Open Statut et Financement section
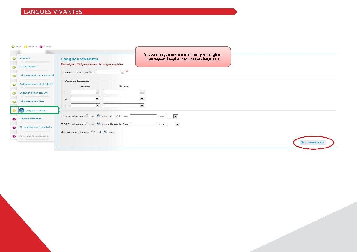The image size is (357, 252). [x=34, y=93]
